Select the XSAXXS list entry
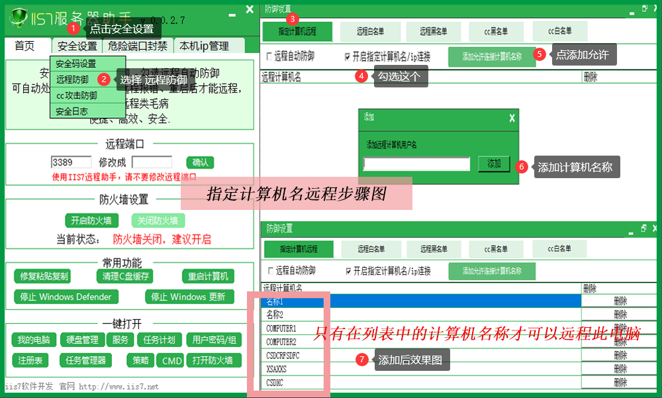Image resolution: width=662 pixels, height=398 pixels. [x=421, y=369]
